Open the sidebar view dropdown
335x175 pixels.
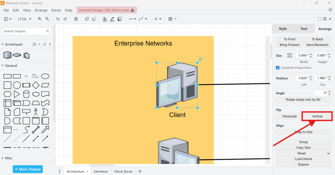(8, 19)
